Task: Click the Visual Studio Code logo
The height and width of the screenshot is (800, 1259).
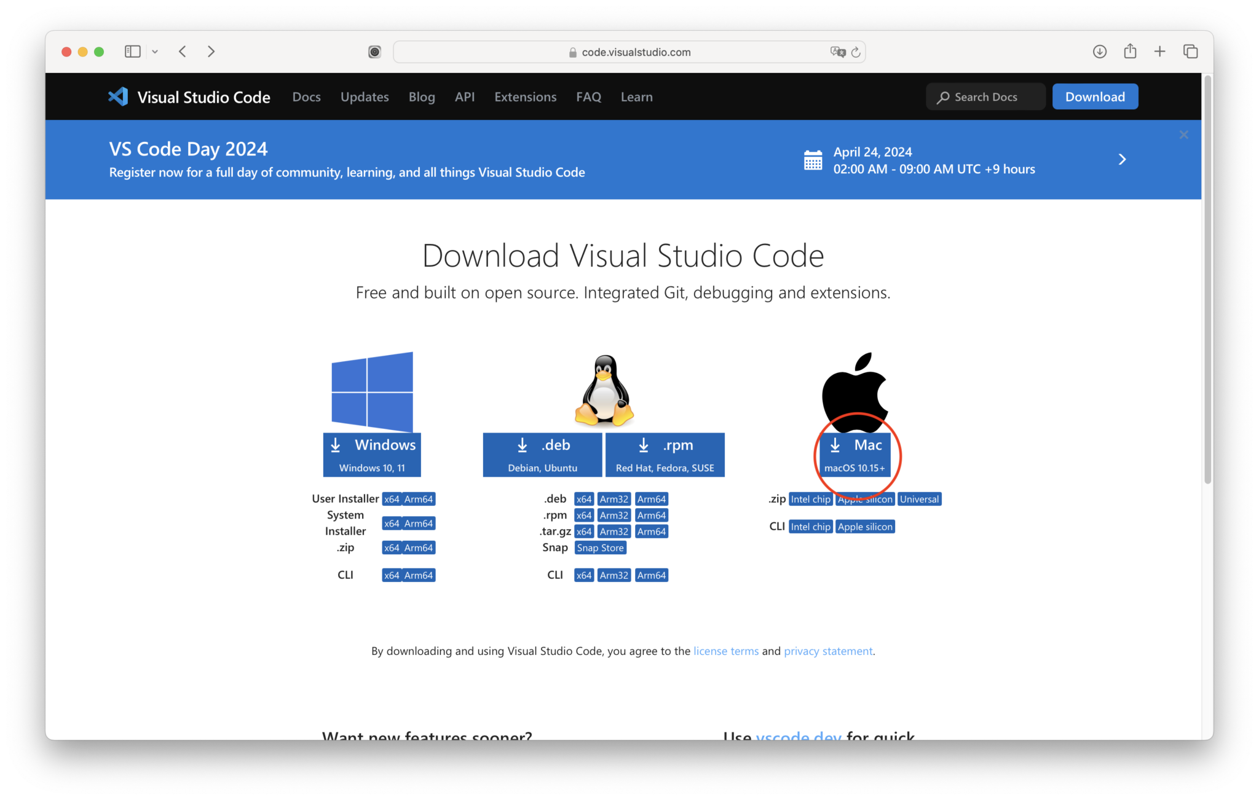Action: pyautogui.click(x=117, y=96)
